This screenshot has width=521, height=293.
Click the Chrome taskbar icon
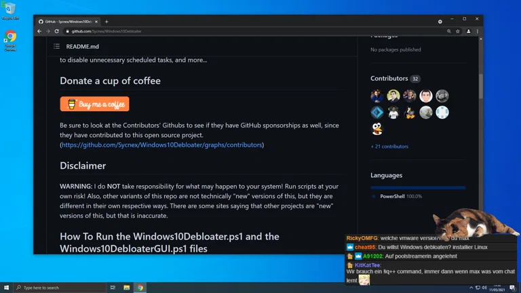click(140, 288)
